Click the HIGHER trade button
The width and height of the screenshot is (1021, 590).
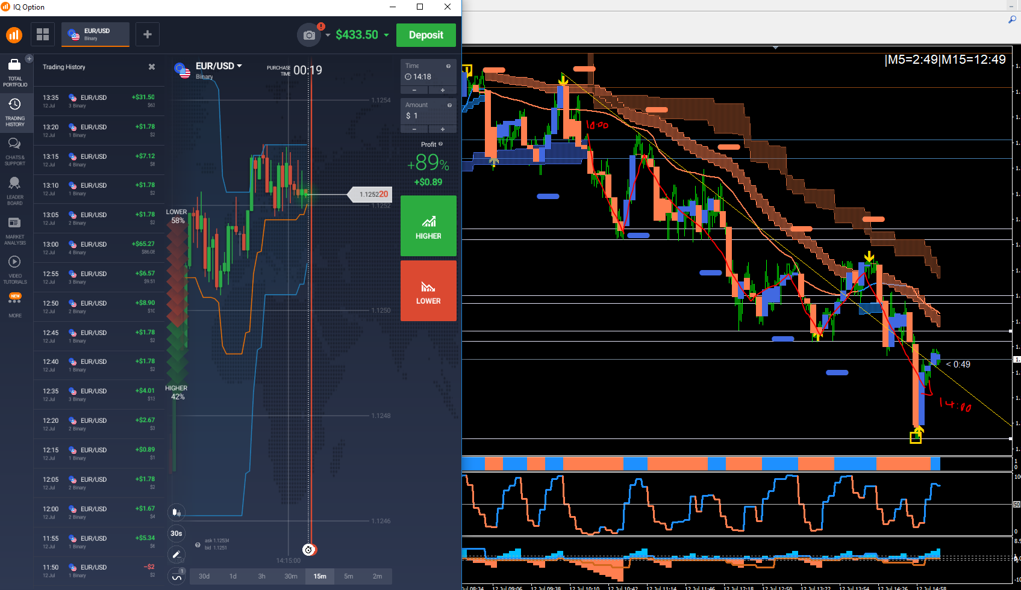click(428, 226)
